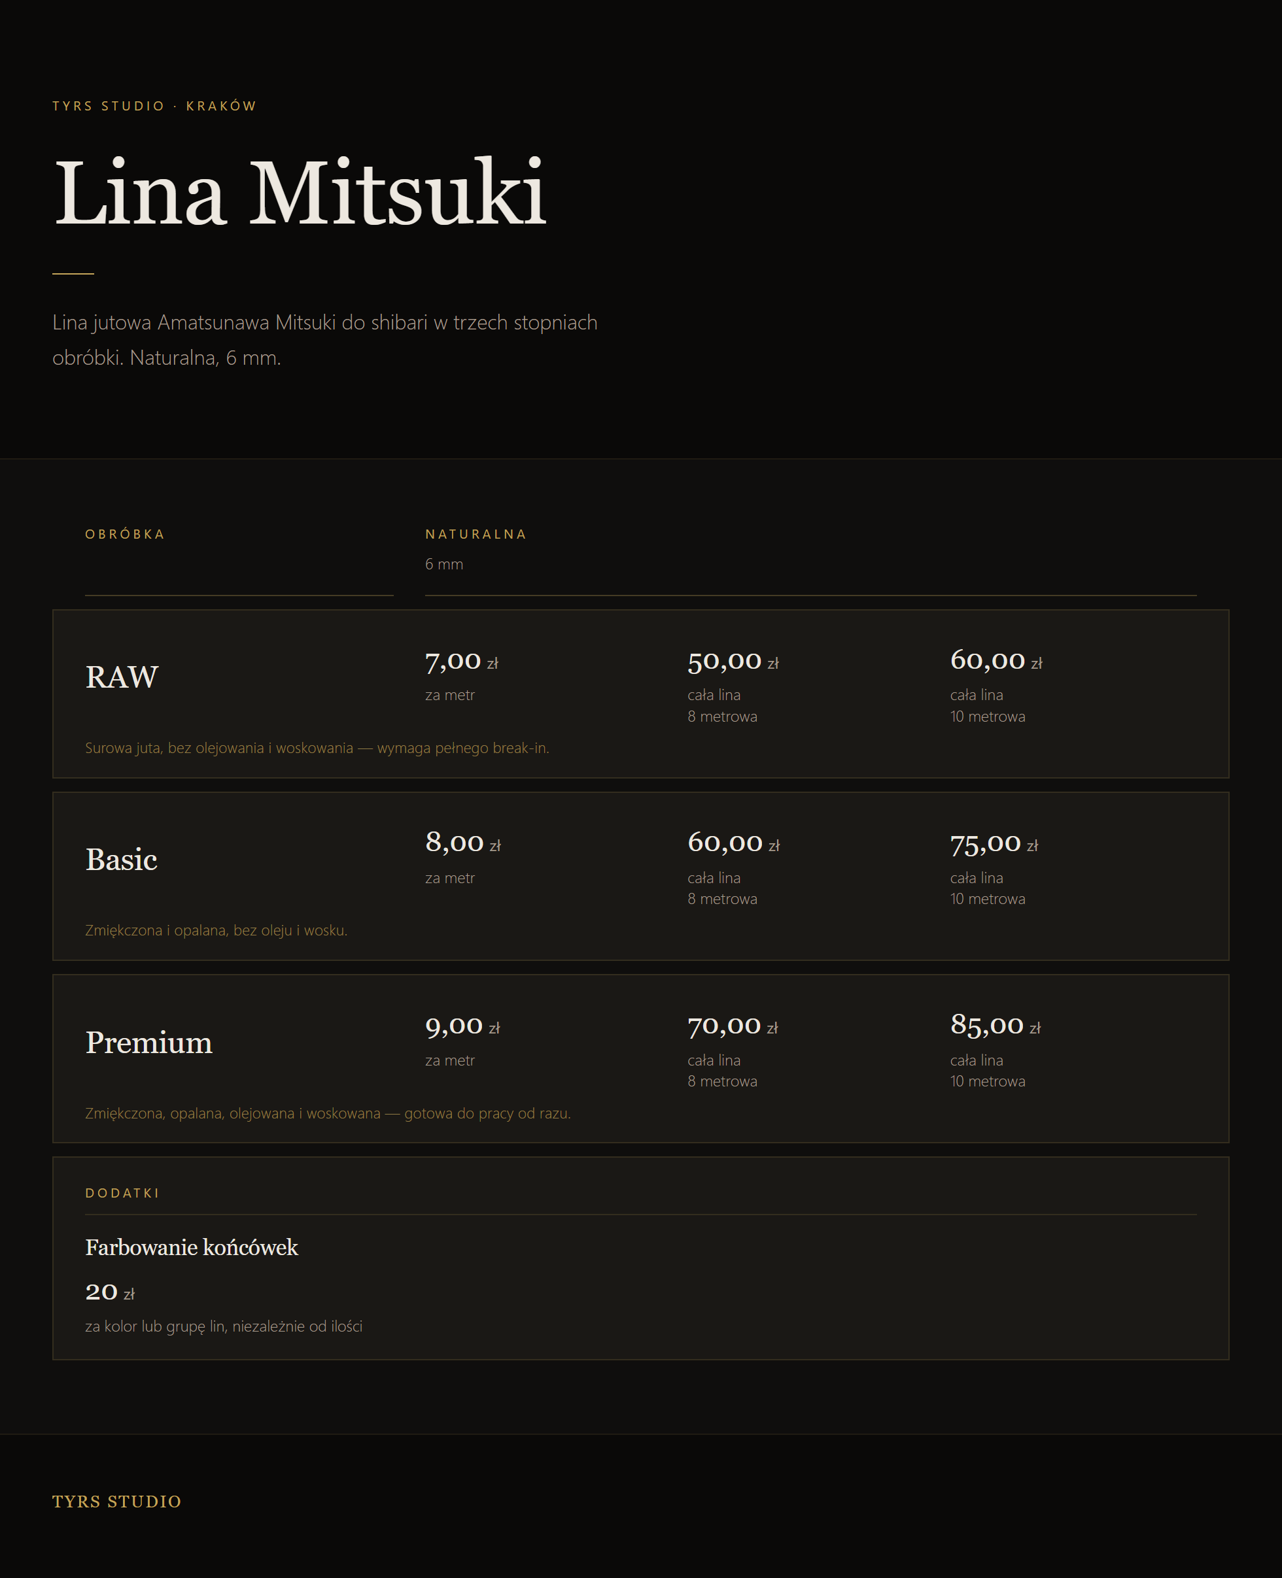1282x1578 pixels.
Task: Click the RAW price '60,00 zł' 10-metre rope
Action: point(996,661)
